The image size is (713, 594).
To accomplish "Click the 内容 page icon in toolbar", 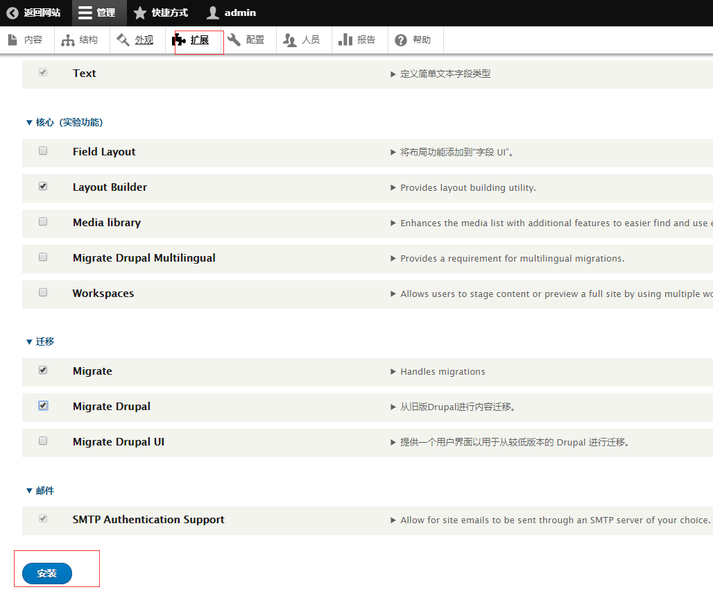I will coord(12,40).
